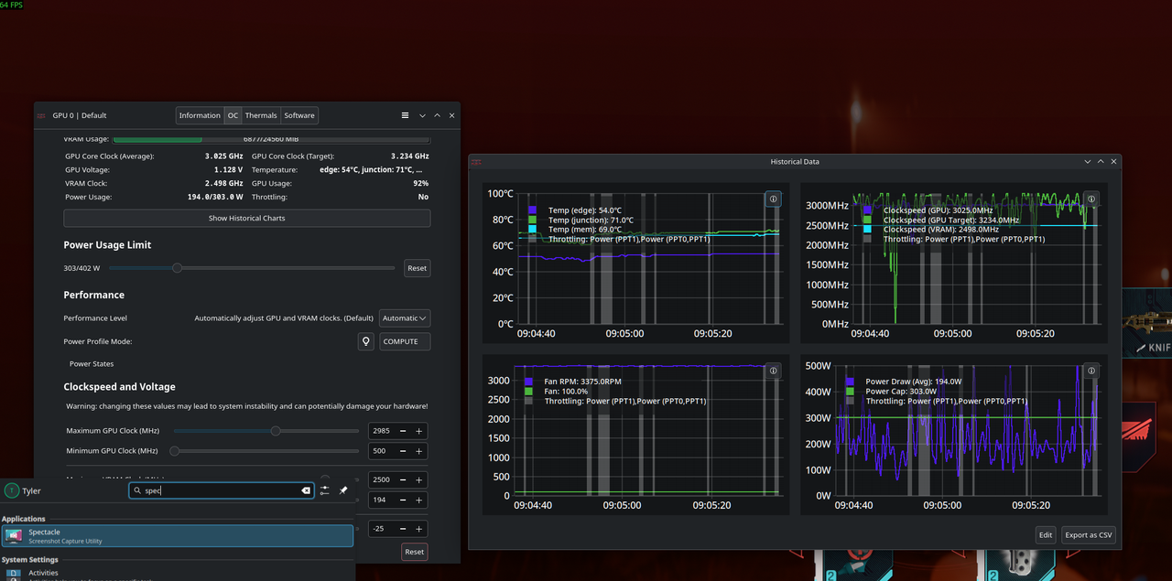The height and width of the screenshot is (581, 1172).
Task: Increase Maximum GPU Clock with the plus
Action: click(x=419, y=431)
